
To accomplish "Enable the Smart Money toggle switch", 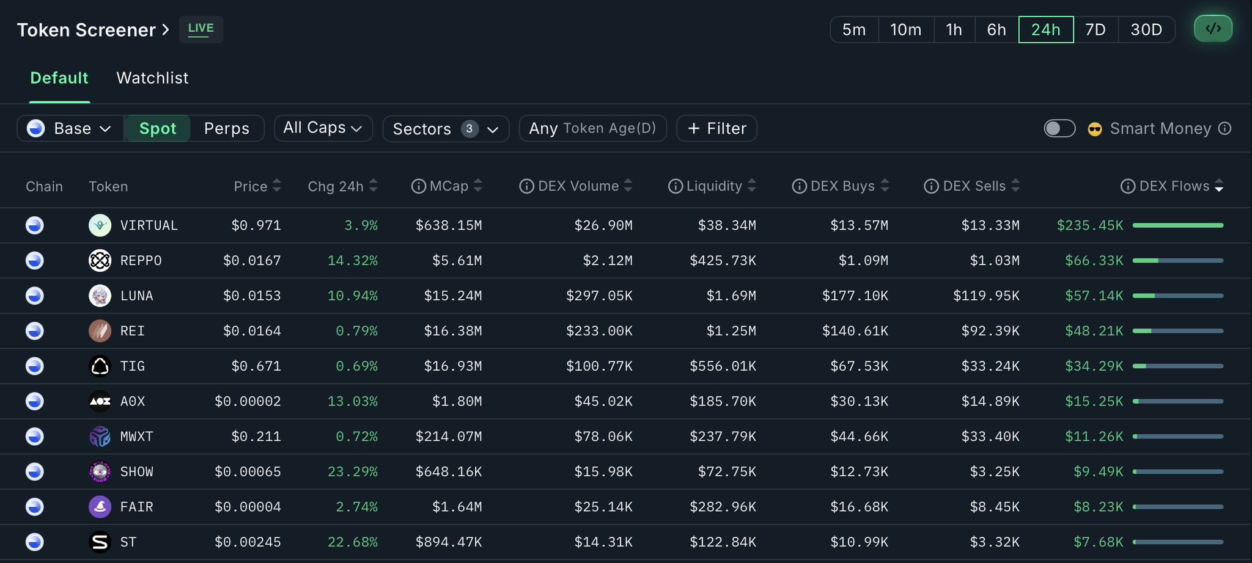I will [1059, 128].
